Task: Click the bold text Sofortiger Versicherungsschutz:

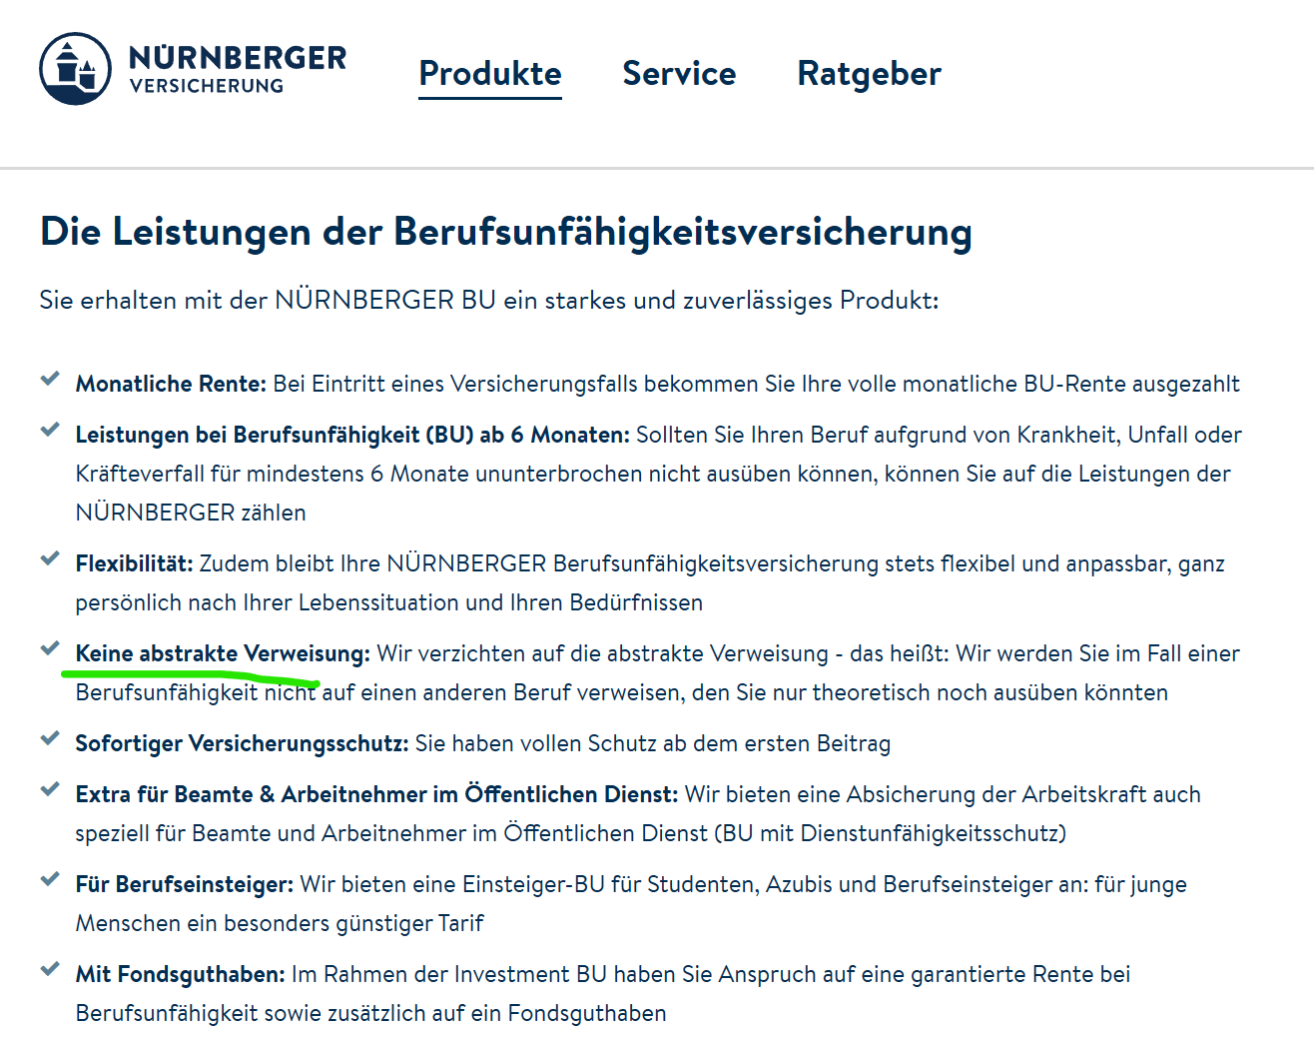Action: [x=243, y=743]
